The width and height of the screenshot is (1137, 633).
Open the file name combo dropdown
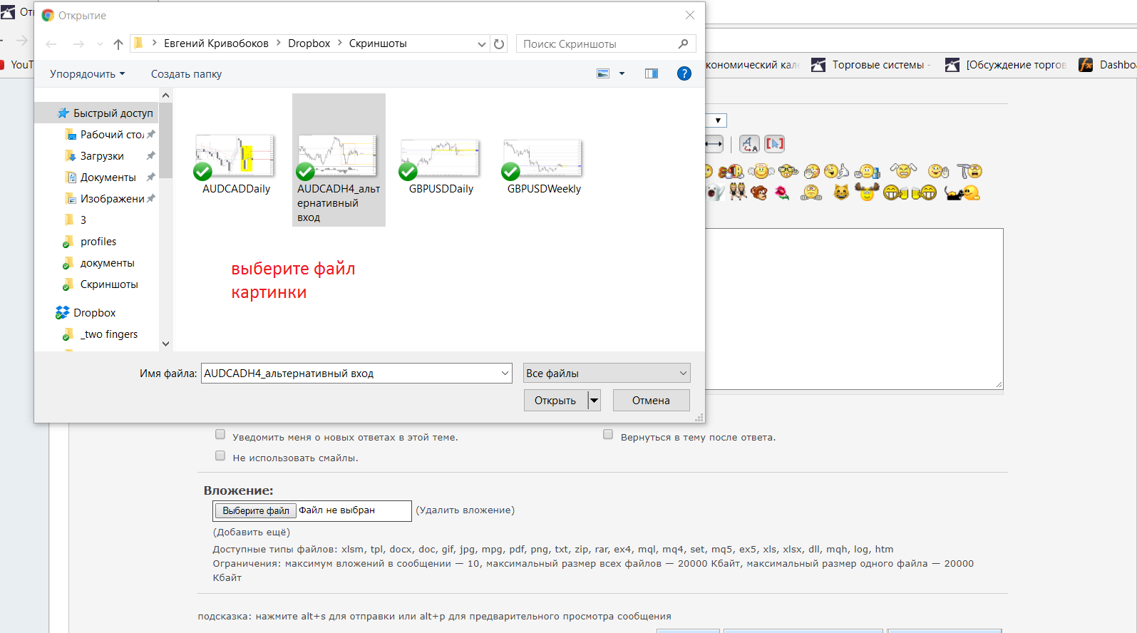coord(505,373)
